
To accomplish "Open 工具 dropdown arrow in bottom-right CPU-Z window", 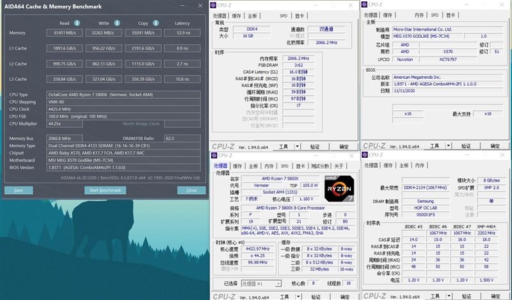I will 449,296.
